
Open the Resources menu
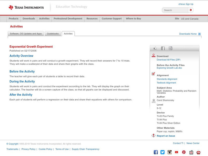click(92, 19)
